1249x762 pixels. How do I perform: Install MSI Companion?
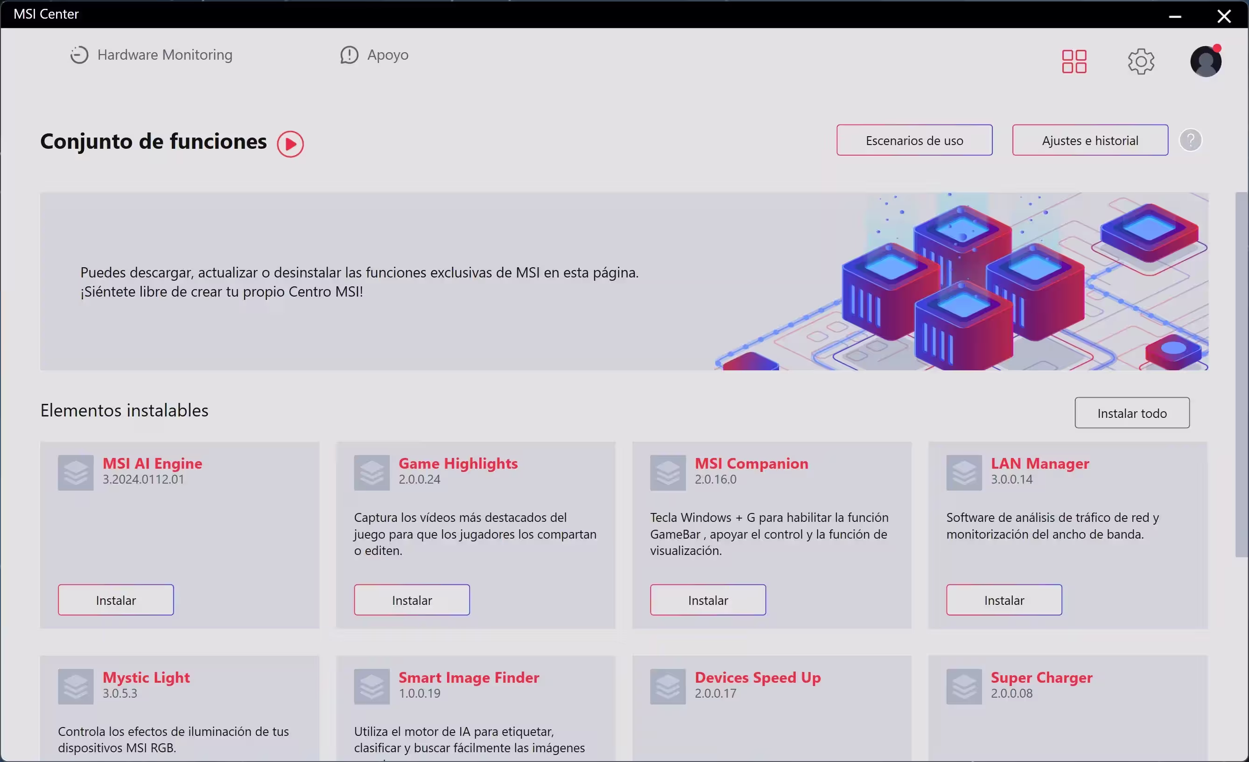[708, 601]
